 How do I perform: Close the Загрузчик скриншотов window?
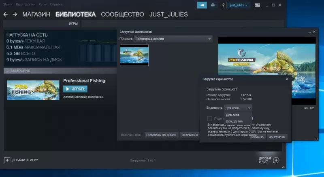point(314,32)
